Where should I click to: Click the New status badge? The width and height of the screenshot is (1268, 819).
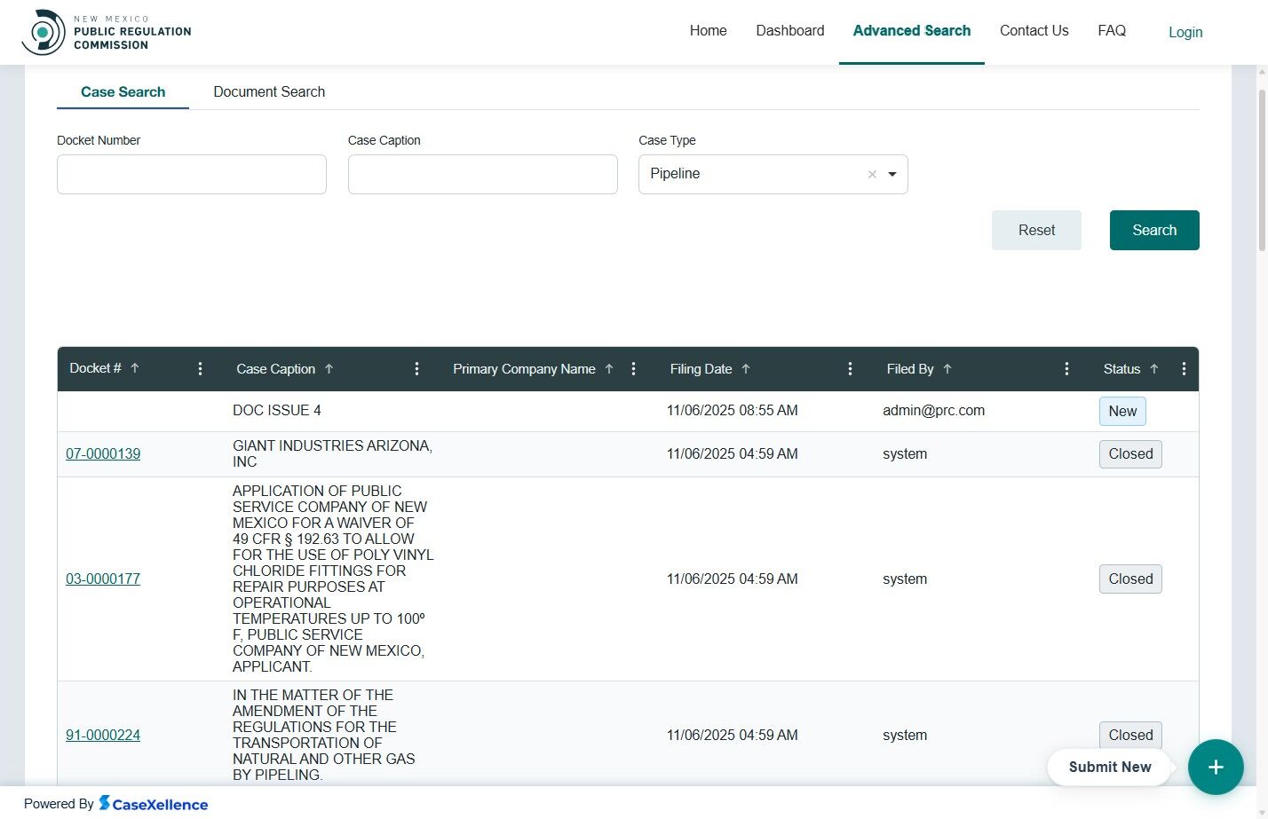tap(1122, 412)
